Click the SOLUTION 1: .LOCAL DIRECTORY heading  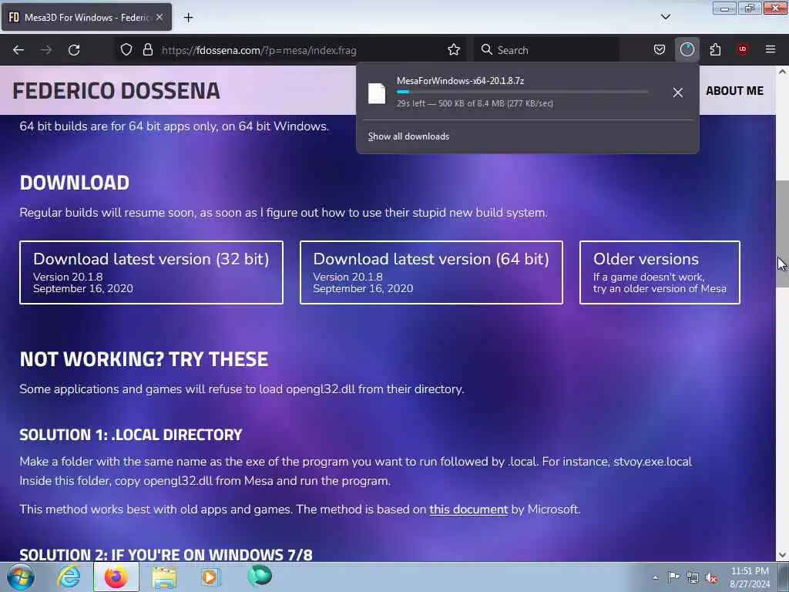(x=131, y=435)
